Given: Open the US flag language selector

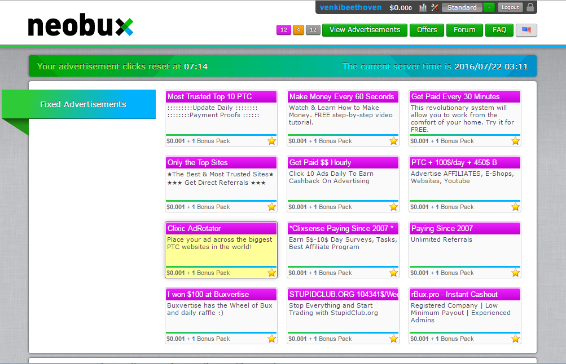Looking at the screenshot, I should [526, 30].
